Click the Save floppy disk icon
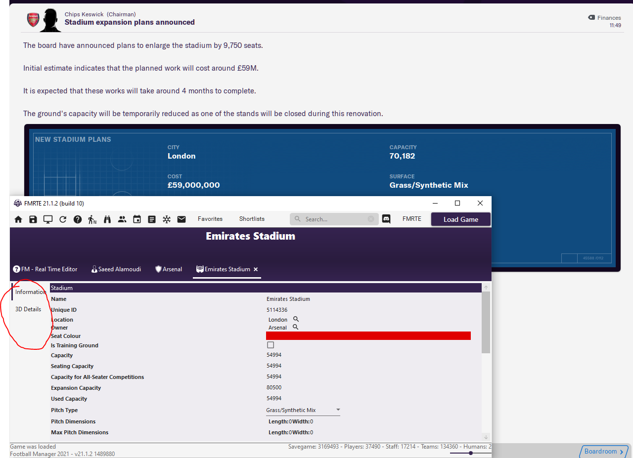This screenshot has width=633, height=458. [33, 219]
